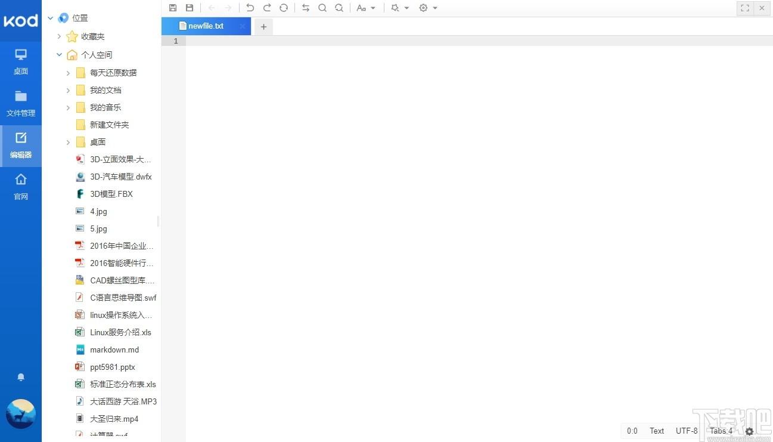773x442 pixels.
Task: Close the newfile.txt tab with its X
Action: 243,26
